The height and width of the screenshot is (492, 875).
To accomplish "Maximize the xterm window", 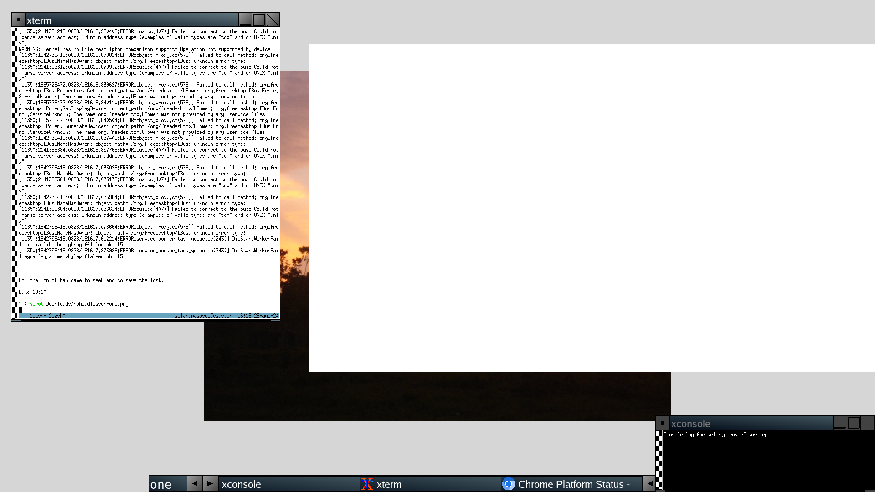I will [x=259, y=20].
